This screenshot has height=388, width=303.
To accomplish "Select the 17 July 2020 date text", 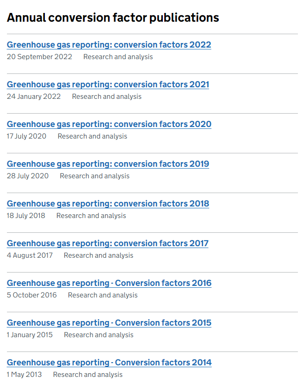I will click(26, 136).
